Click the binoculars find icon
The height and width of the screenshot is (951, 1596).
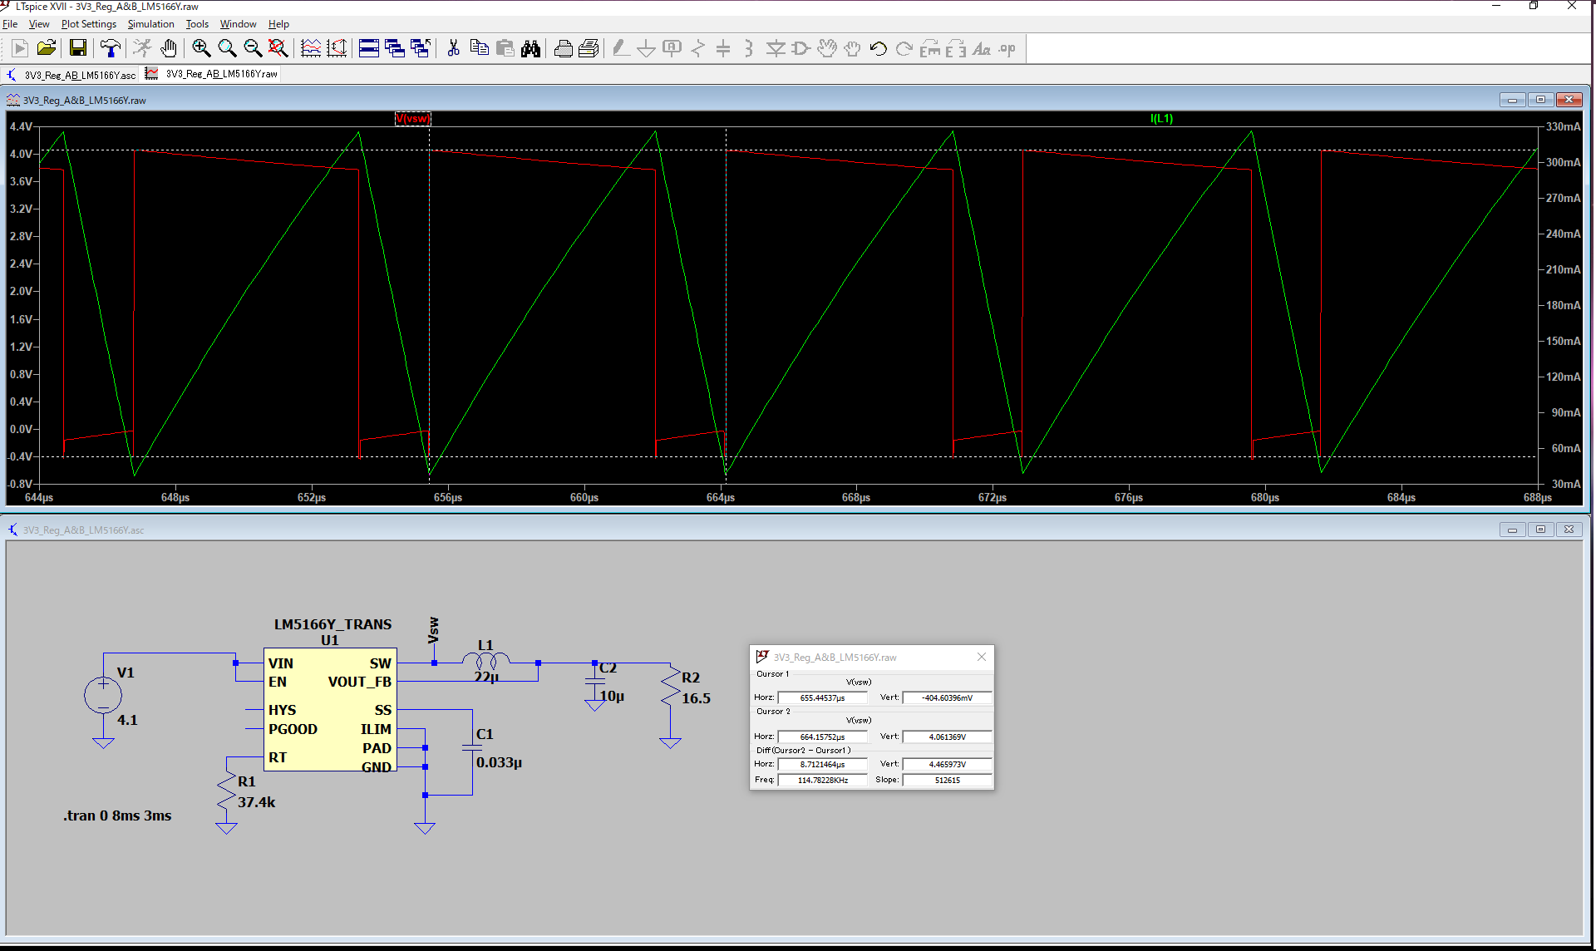(530, 48)
